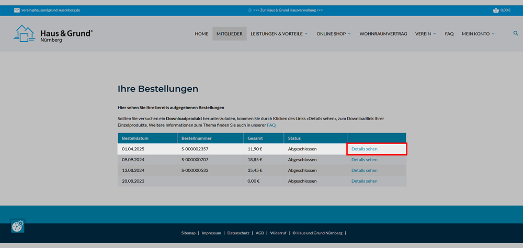This screenshot has width=523, height=248.
Task: Select the Mitglieder menu item
Action: point(230,34)
